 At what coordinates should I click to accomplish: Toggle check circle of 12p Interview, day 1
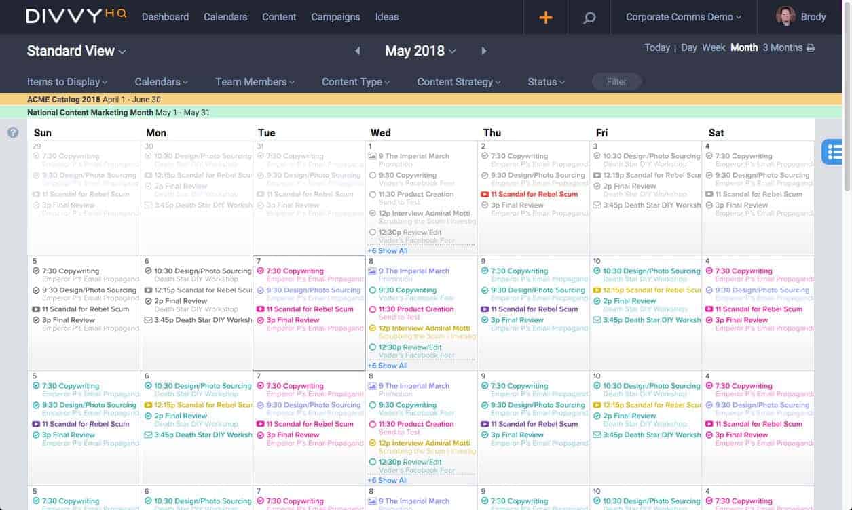(x=372, y=213)
